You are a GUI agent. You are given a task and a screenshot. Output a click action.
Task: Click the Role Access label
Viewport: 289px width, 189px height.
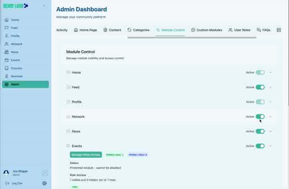[x=78, y=175]
